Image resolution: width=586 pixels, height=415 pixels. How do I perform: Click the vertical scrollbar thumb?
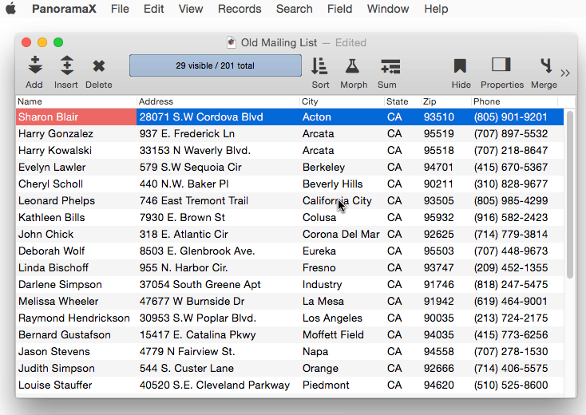coord(570,194)
